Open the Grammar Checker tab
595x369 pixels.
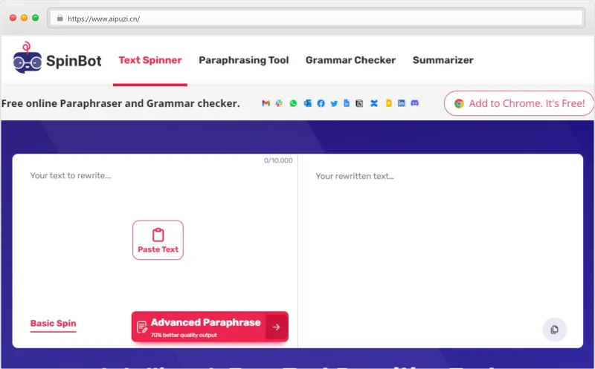(350, 60)
